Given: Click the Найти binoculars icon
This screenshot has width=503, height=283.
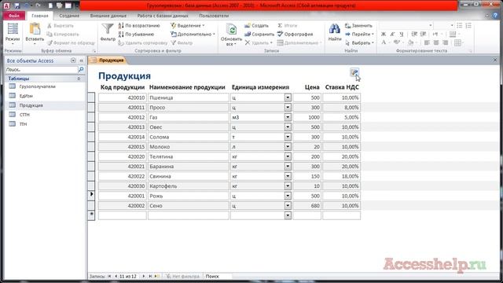Looking at the screenshot, I should (x=335, y=32).
